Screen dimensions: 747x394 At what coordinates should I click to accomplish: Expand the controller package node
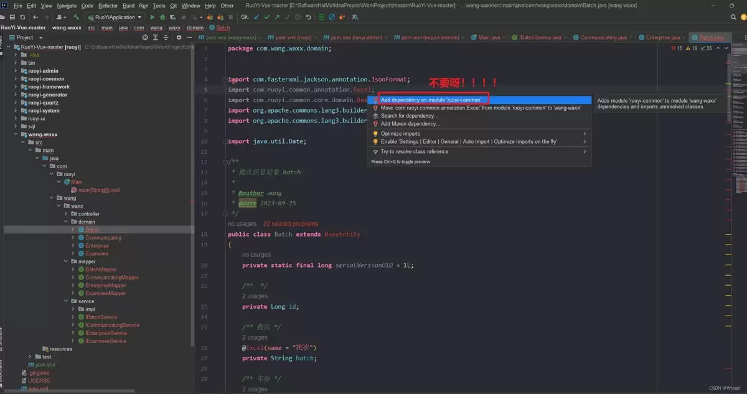pyautogui.click(x=66, y=213)
